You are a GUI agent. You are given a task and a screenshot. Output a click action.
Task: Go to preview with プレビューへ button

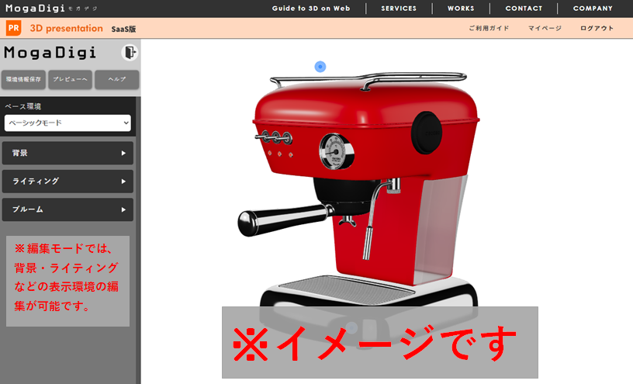point(69,79)
